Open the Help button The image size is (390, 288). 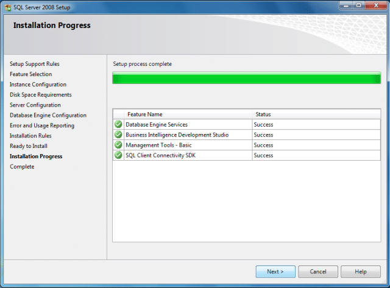360,272
